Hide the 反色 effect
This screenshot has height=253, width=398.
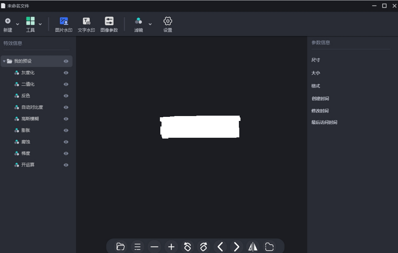(66, 96)
